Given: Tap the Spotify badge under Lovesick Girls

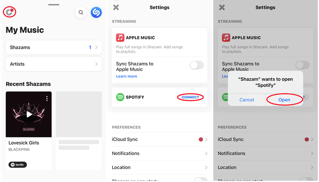Looking at the screenshot, I should pyautogui.click(x=18, y=165).
